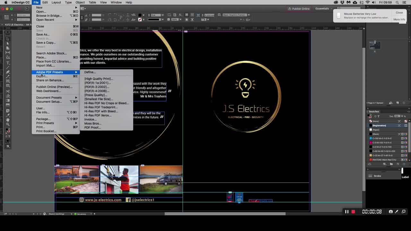Select the Rectangle Frame tool
411x231 pixels.
(8, 81)
